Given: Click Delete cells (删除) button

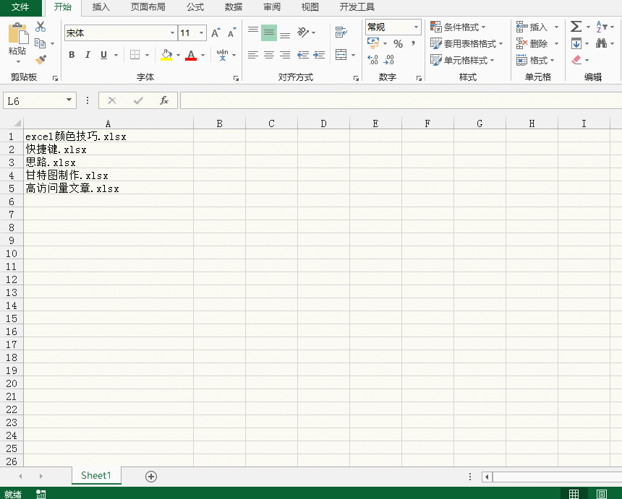Looking at the screenshot, I should (x=532, y=43).
